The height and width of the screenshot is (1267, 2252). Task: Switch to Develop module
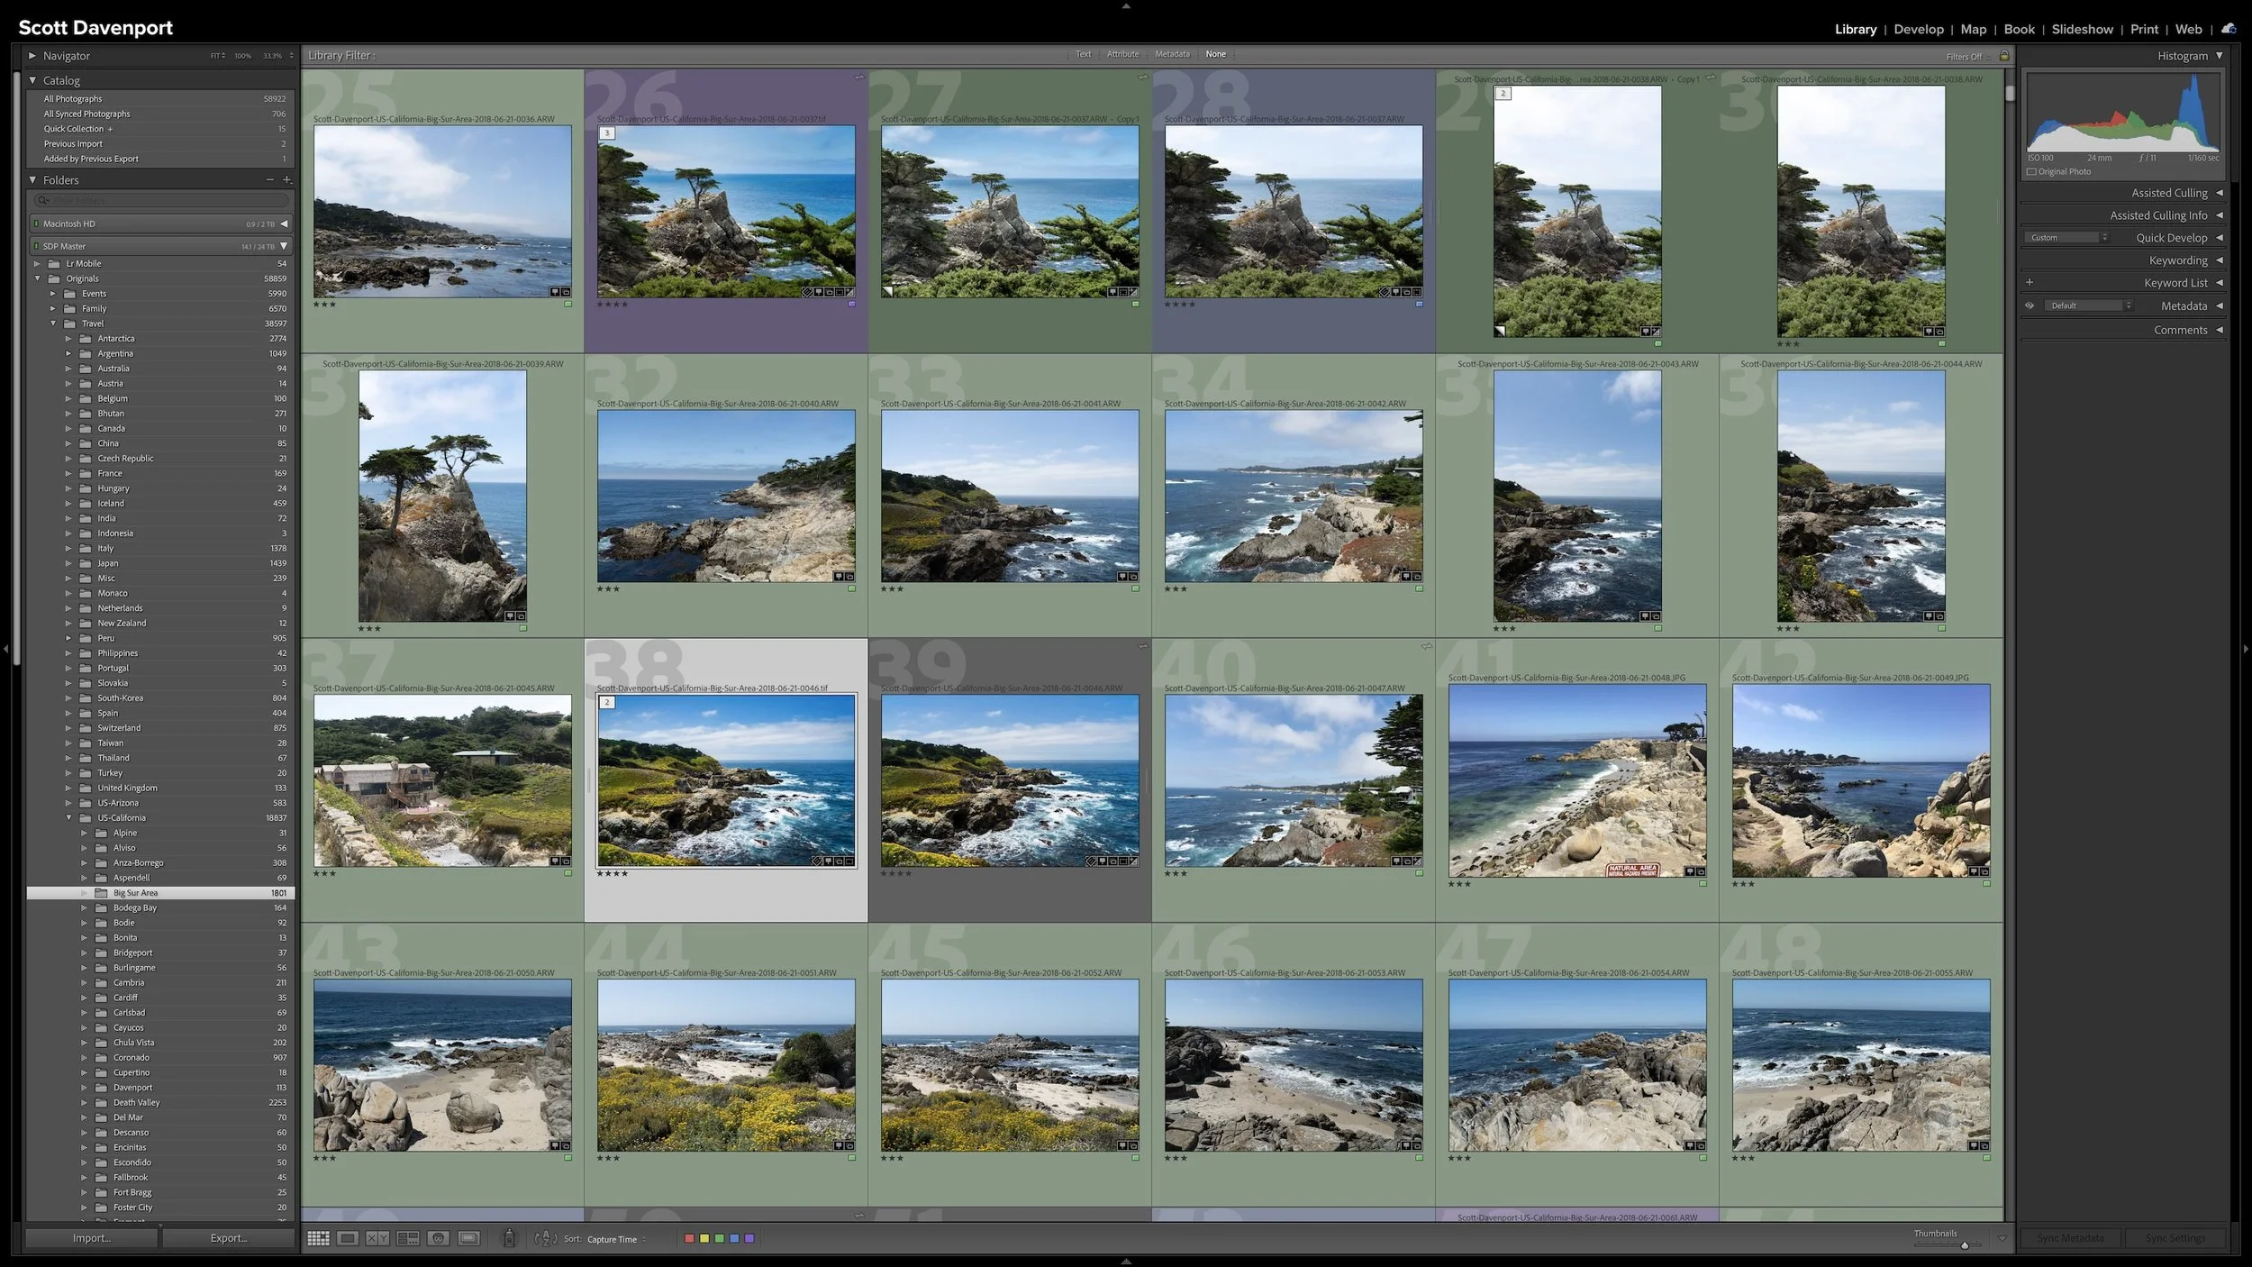point(1919,29)
